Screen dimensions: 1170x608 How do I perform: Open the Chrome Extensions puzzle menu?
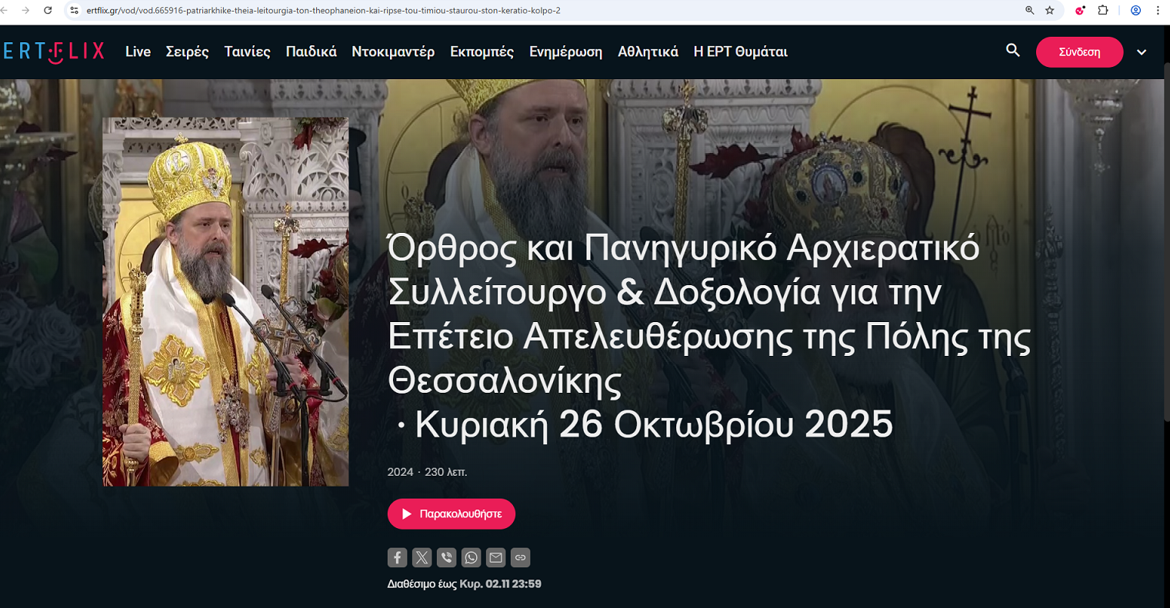[1103, 11]
